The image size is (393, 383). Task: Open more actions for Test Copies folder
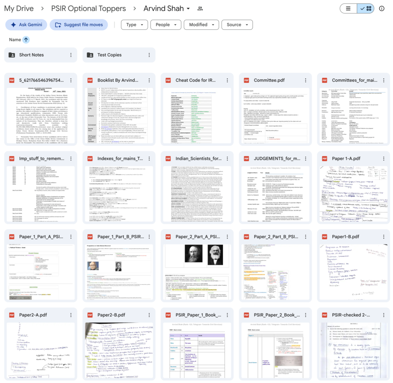click(149, 55)
